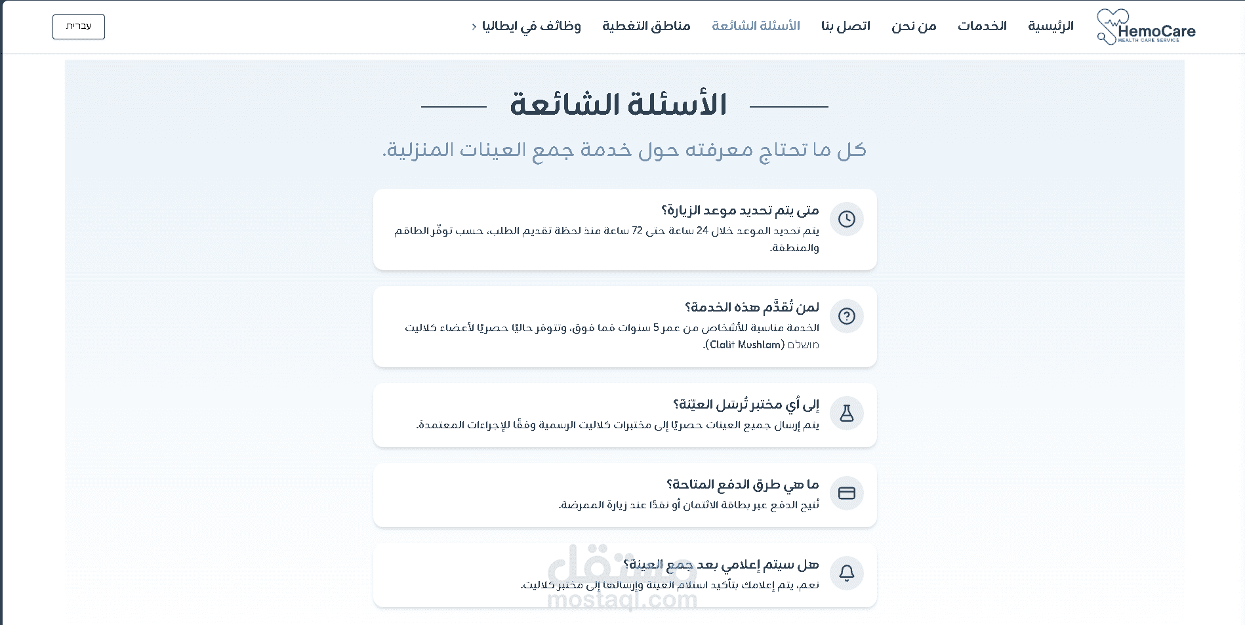Go to the من نحن page
The width and height of the screenshot is (1245, 625).
click(914, 26)
